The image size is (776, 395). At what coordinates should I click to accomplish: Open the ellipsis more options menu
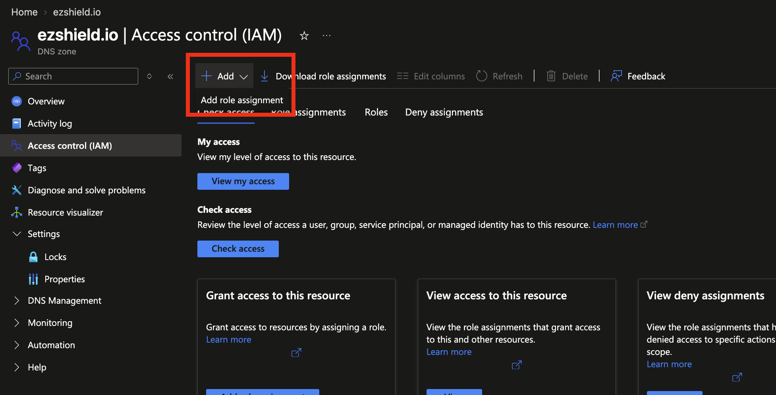pos(326,35)
